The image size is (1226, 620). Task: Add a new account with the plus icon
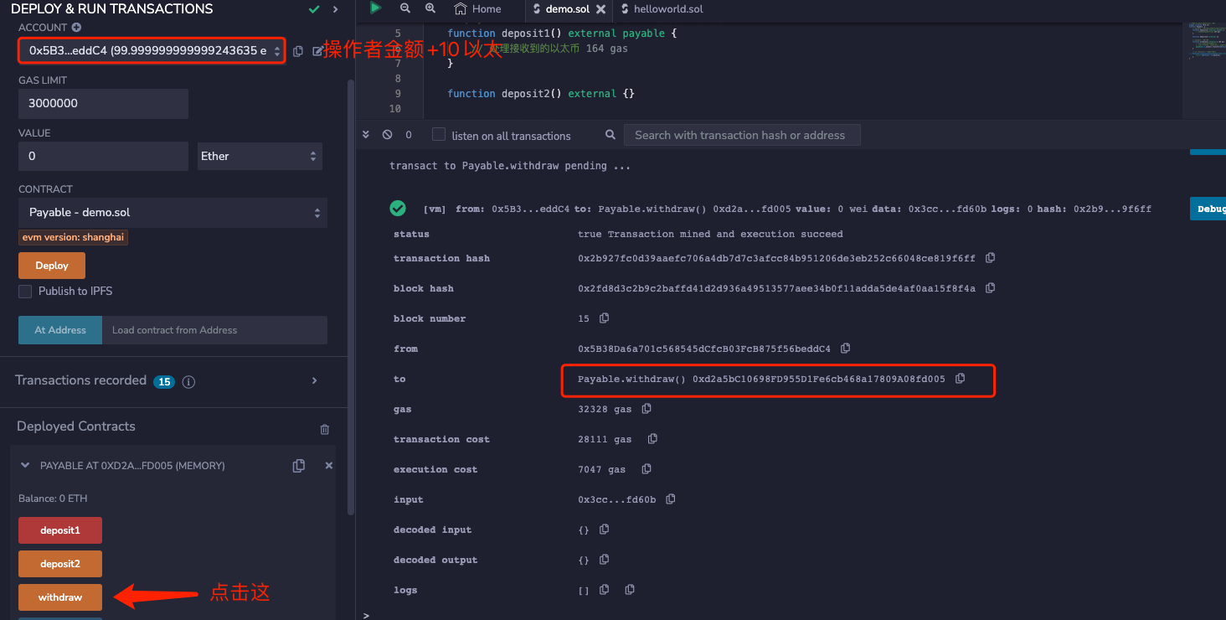tap(76, 28)
